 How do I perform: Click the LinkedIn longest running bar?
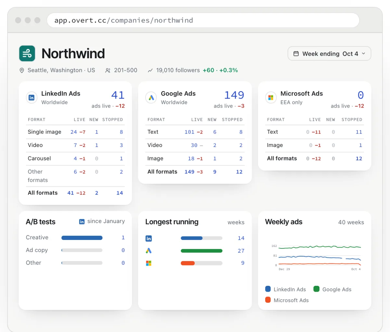click(201, 238)
